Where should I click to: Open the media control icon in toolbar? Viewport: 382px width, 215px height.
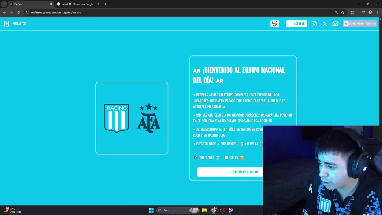[363, 13]
